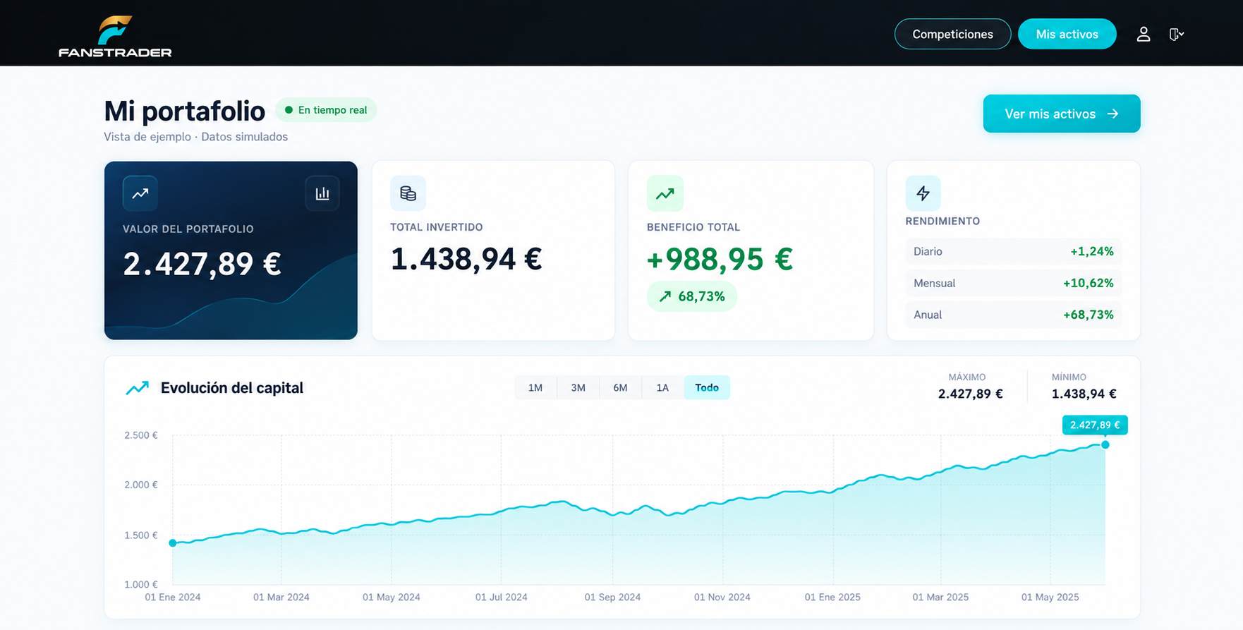Click the coins icon above Total Invertido
This screenshot has height=630, width=1243.
click(408, 193)
